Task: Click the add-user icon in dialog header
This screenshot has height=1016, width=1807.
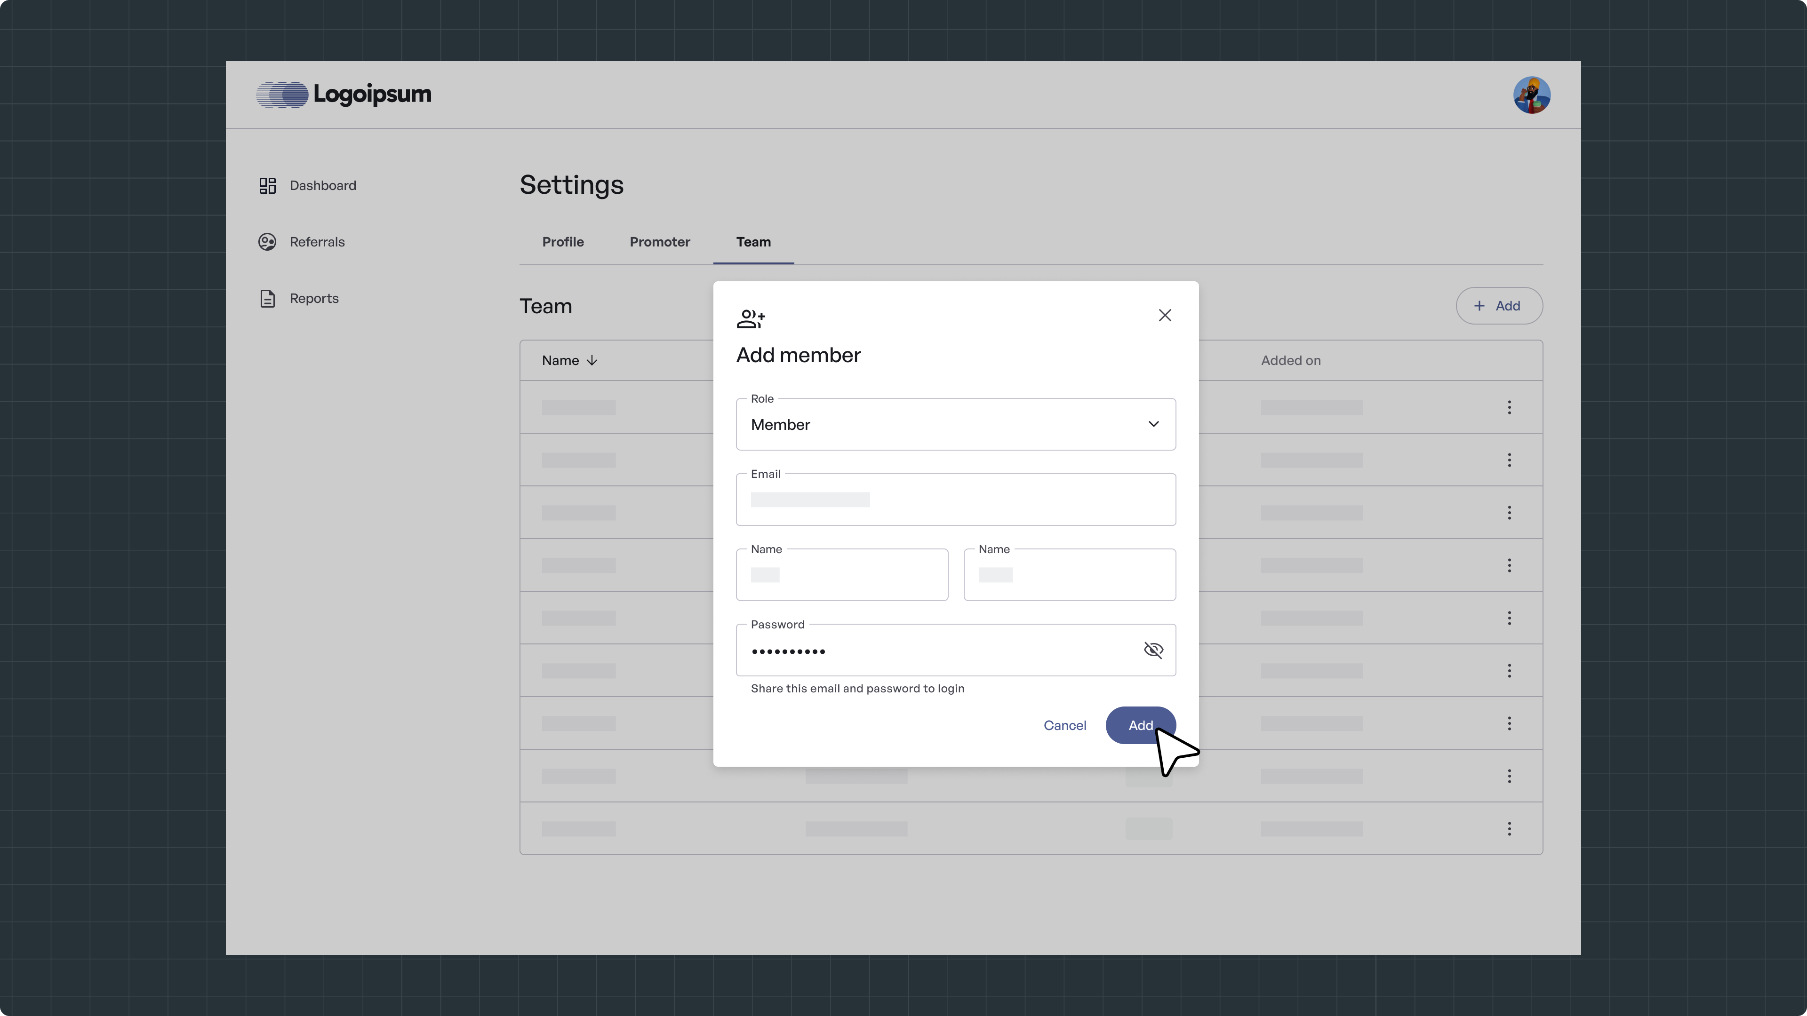Action: coord(751,319)
